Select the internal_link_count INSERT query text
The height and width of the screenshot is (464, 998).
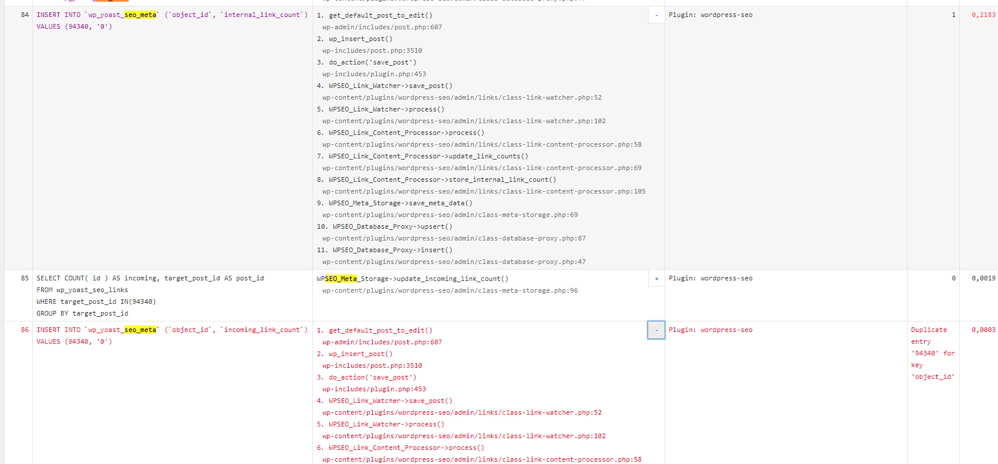coord(172,21)
